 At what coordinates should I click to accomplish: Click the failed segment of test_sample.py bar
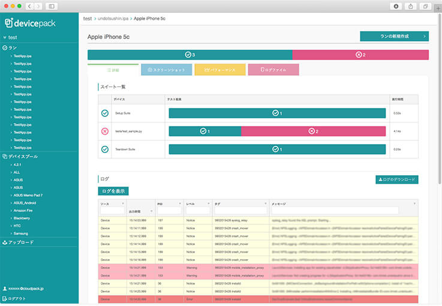tap(314, 131)
